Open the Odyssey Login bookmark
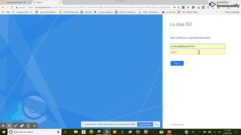Viewport: 241px width, 135px height. 23,12
